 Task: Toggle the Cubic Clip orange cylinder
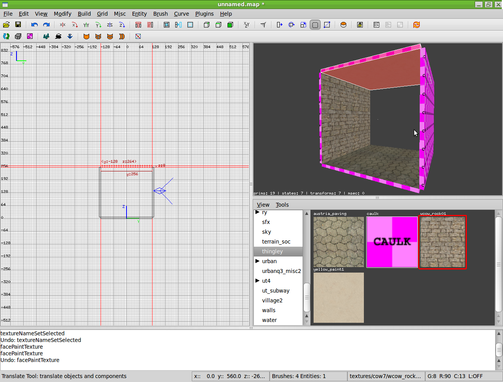pyautogui.click(x=343, y=25)
